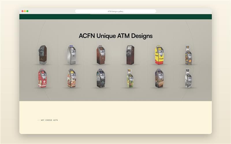Close the browser window with red button
This screenshot has width=231, height=144.
(x=23, y=11)
